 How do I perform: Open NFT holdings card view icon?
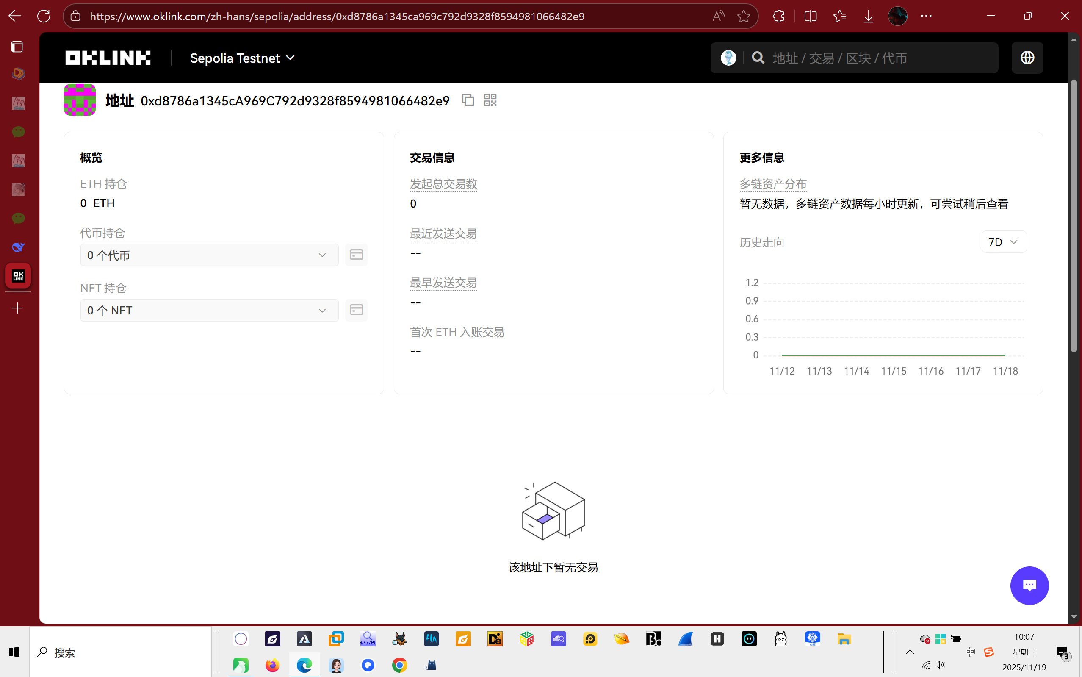click(356, 310)
